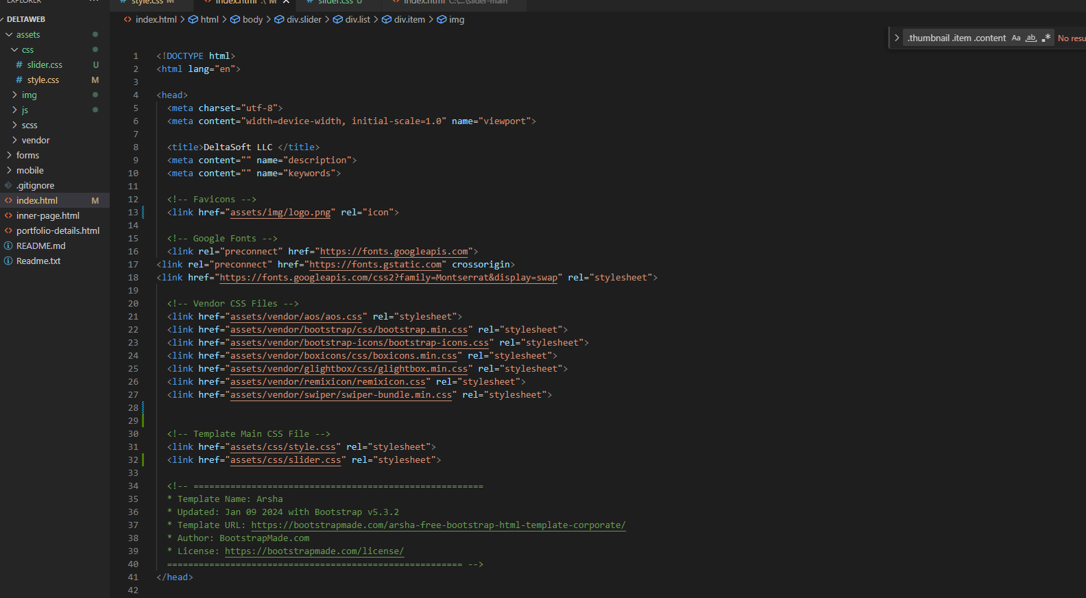Follow the assets/css/style.css link
Viewport: 1086px width, 598px height.
283,447
